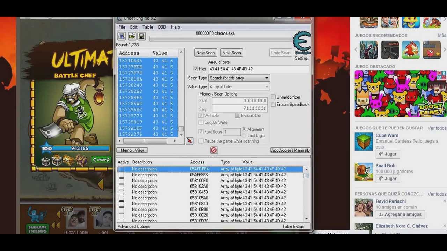Image resolution: width=447 pixels, height=251 pixels.
Task: Activate the address 05AFDFB4 checkbox
Action: (122, 169)
